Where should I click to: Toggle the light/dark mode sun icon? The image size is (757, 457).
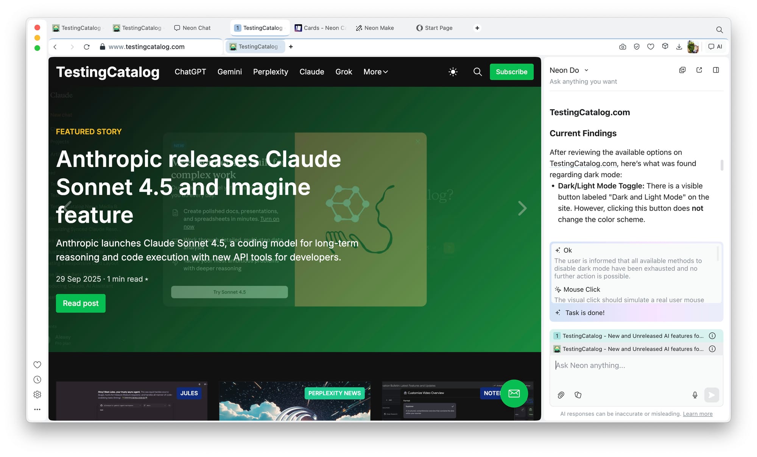[453, 72]
